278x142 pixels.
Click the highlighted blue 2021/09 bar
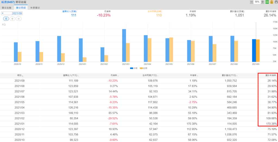254,51
